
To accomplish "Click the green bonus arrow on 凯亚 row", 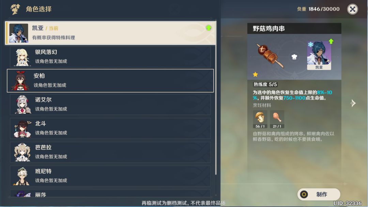I will point(209,28).
